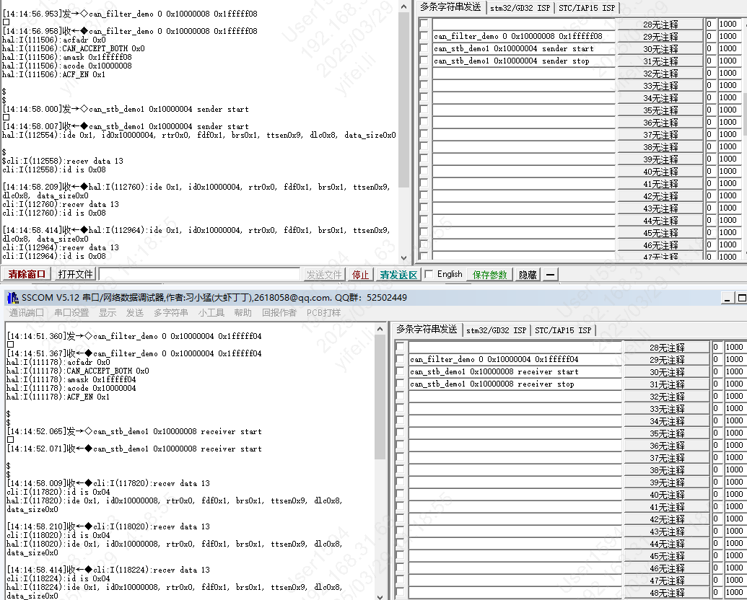Click the 1000 ms interval field for row 28
The height and width of the screenshot is (600, 747).
(730, 23)
